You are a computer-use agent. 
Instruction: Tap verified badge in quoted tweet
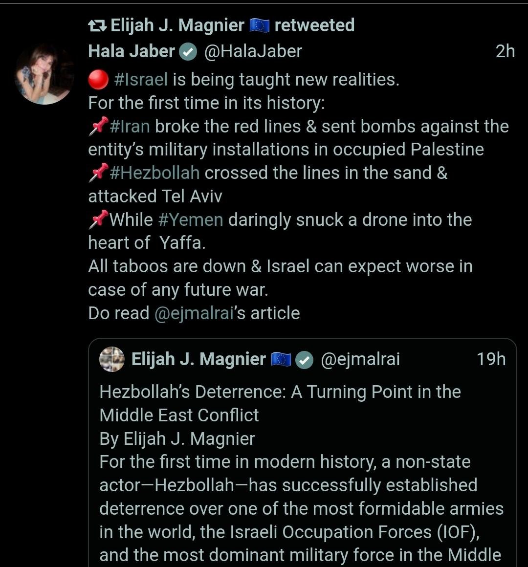pyautogui.click(x=305, y=360)
